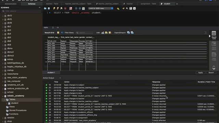Select the student 1 result tab

coord(51,72)
